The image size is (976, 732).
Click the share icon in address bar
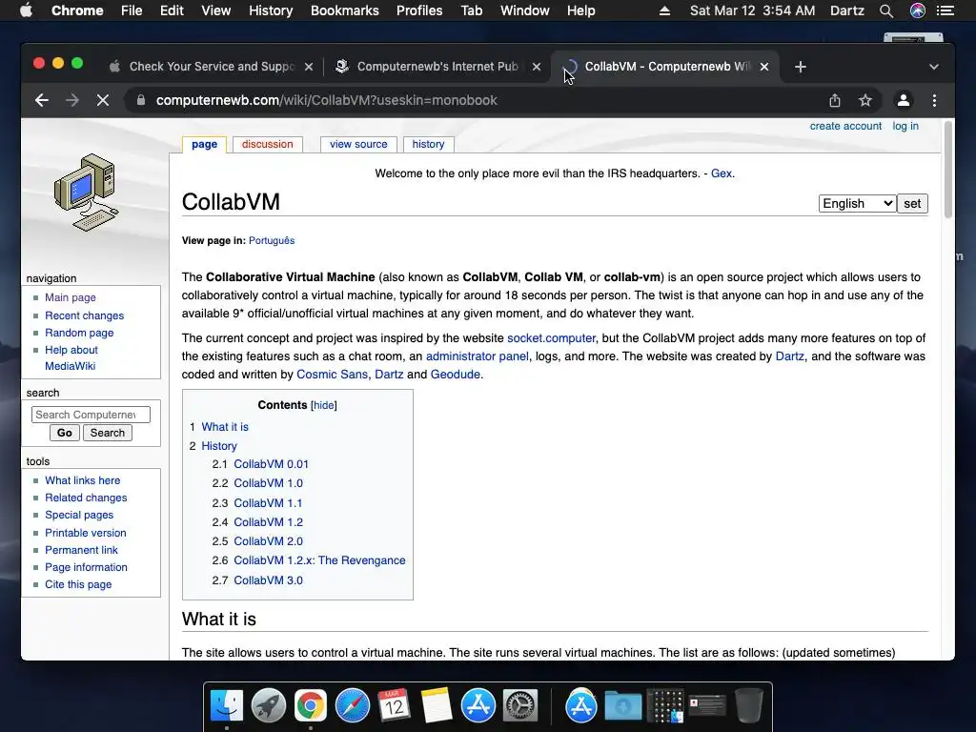tap(835, 100)
